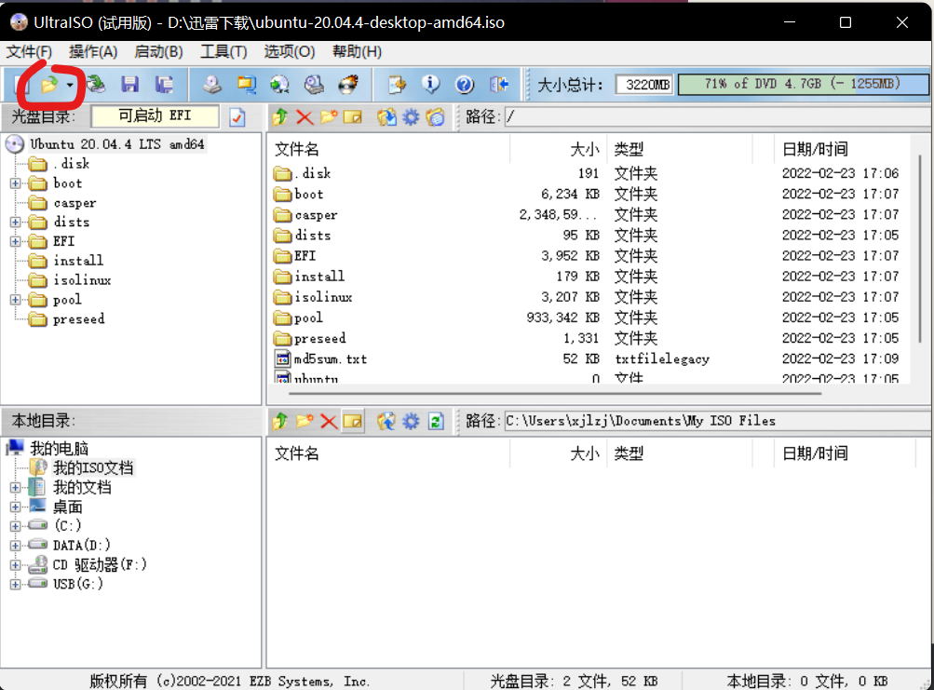
Task: Toggle the bootable checkmark next to 可启动 EFI
Action: (236, 116)
